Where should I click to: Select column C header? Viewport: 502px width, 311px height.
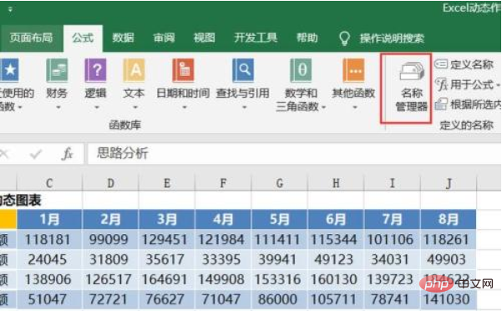pyautogui.click(x=49, y=183)
